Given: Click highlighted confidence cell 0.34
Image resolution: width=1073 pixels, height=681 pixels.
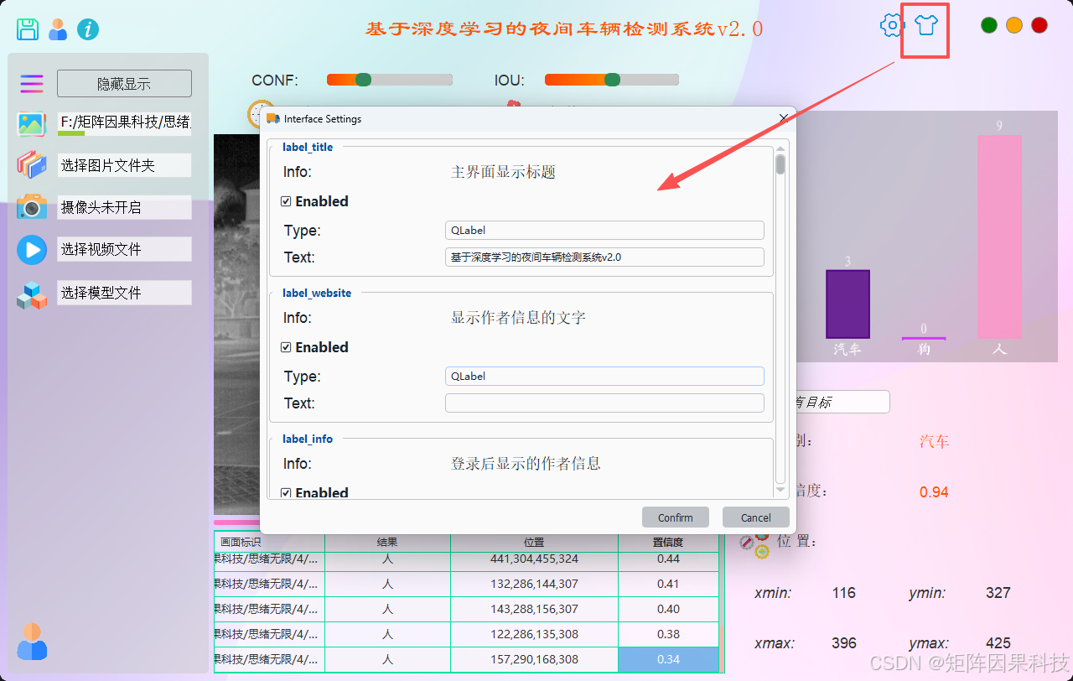Looking at the screenshot, I should click(x=668, y=659).
